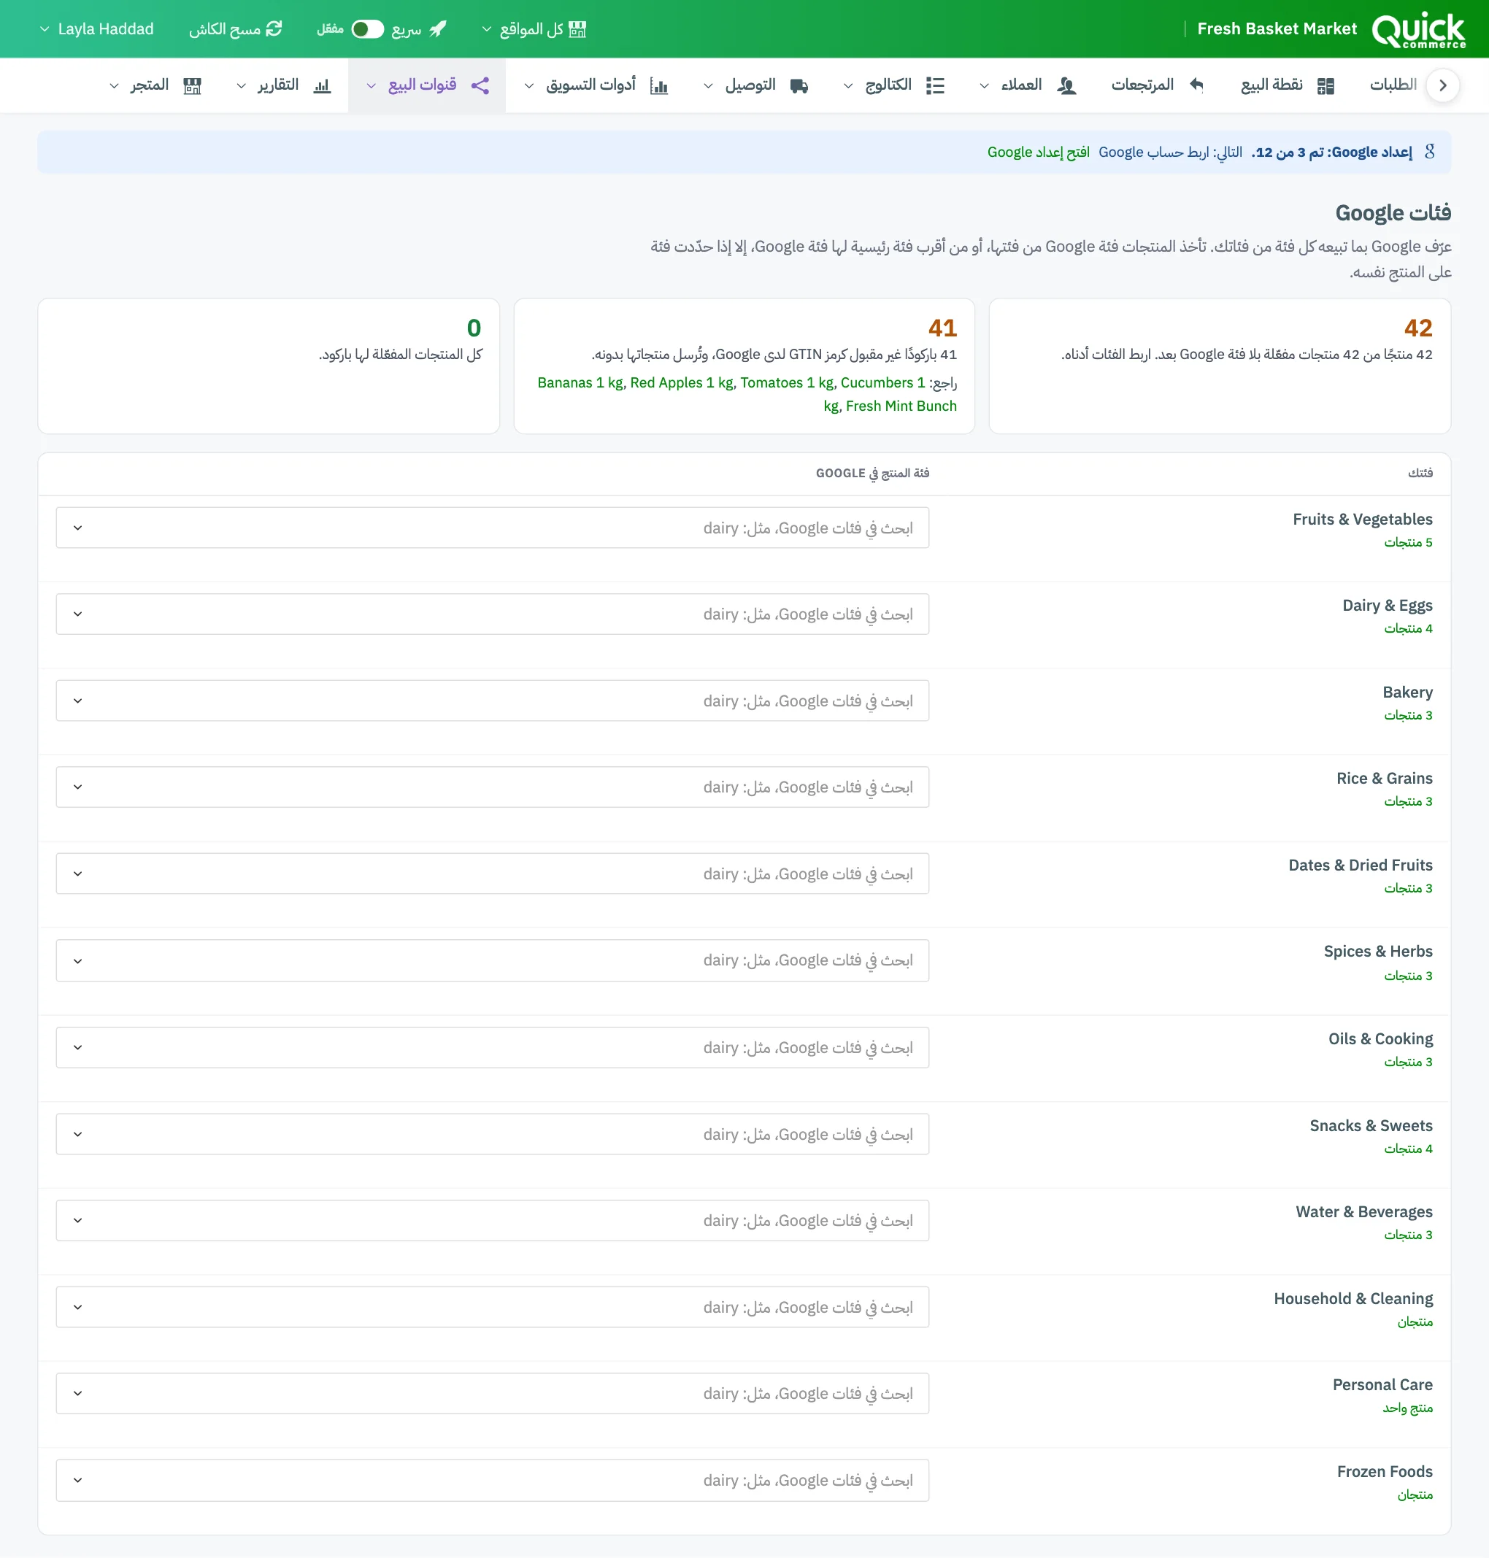Click the marketing tools chart icon

click(659, 85)
